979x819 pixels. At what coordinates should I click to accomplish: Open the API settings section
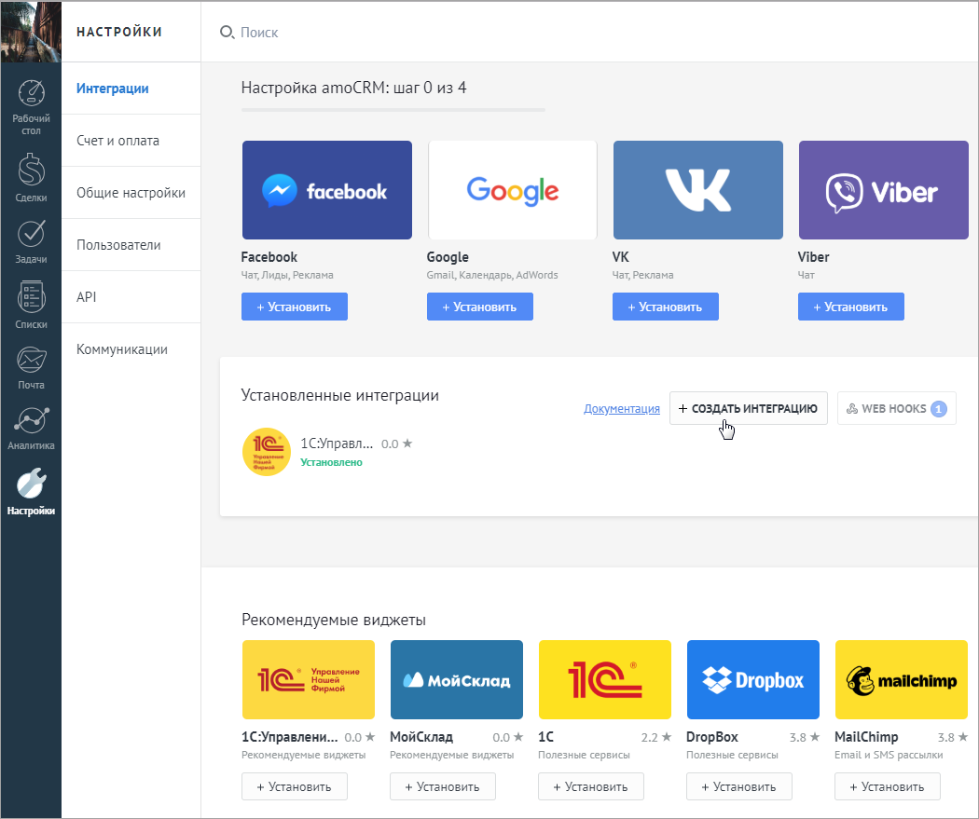pos(87,297)
